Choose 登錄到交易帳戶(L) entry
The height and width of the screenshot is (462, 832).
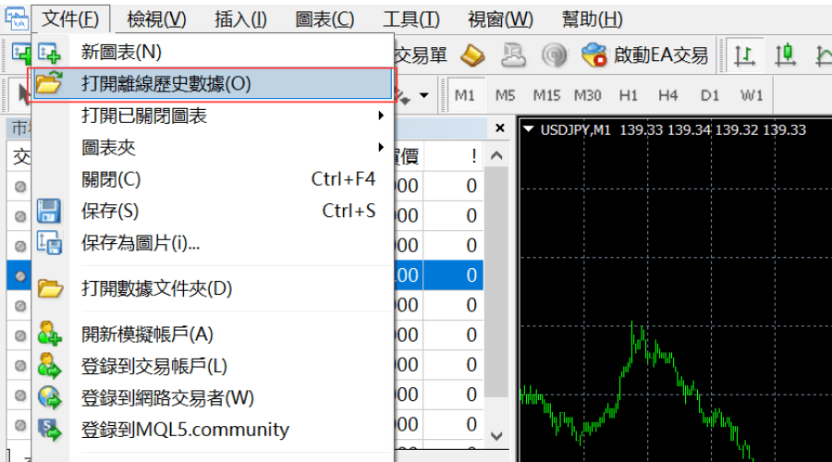(213, 366)
